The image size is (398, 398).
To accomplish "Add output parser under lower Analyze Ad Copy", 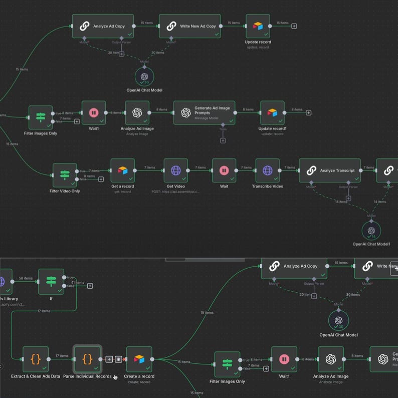I will [x=314, y=296].
